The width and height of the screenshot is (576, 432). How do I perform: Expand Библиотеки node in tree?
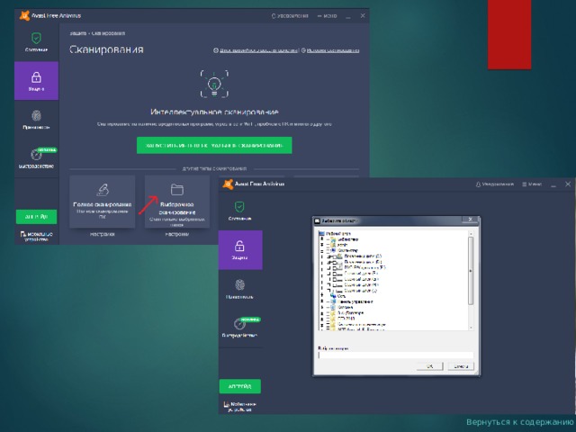coord(322,239)
